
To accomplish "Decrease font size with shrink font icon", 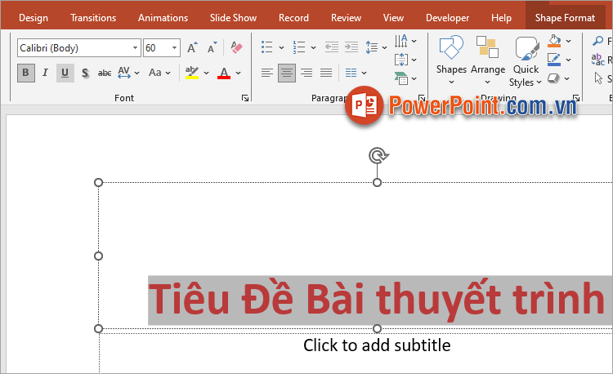I will point(212,47).
